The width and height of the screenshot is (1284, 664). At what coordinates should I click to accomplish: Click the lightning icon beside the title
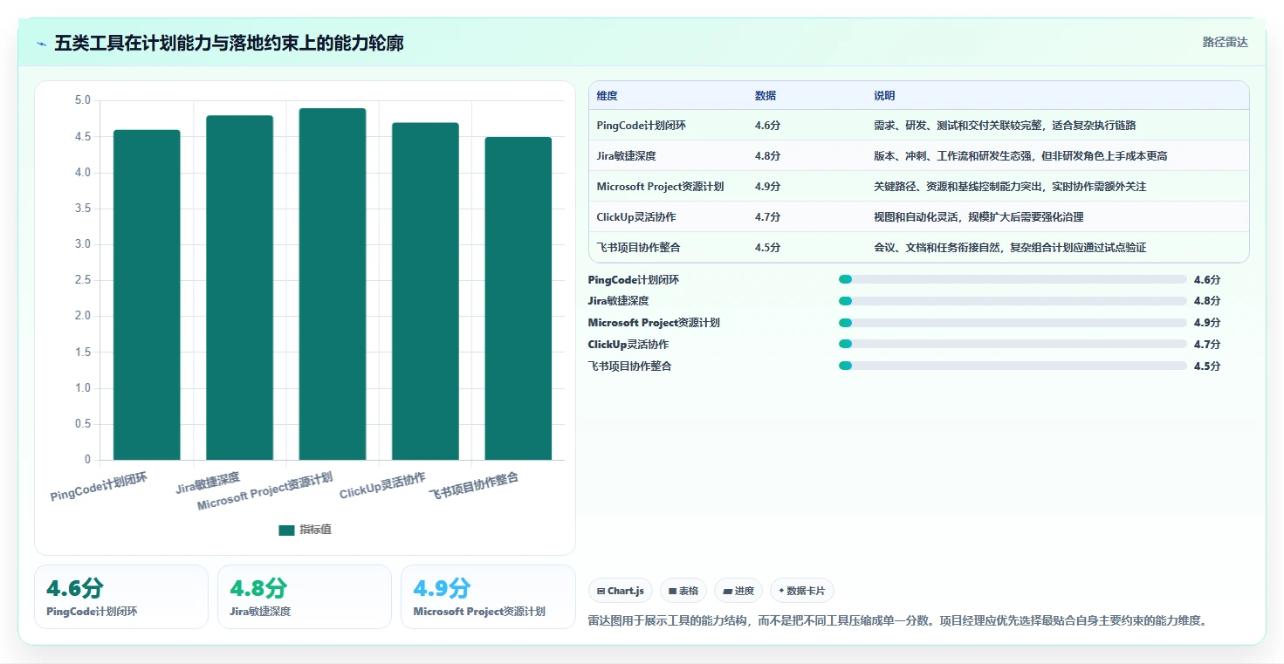point(41,44)
